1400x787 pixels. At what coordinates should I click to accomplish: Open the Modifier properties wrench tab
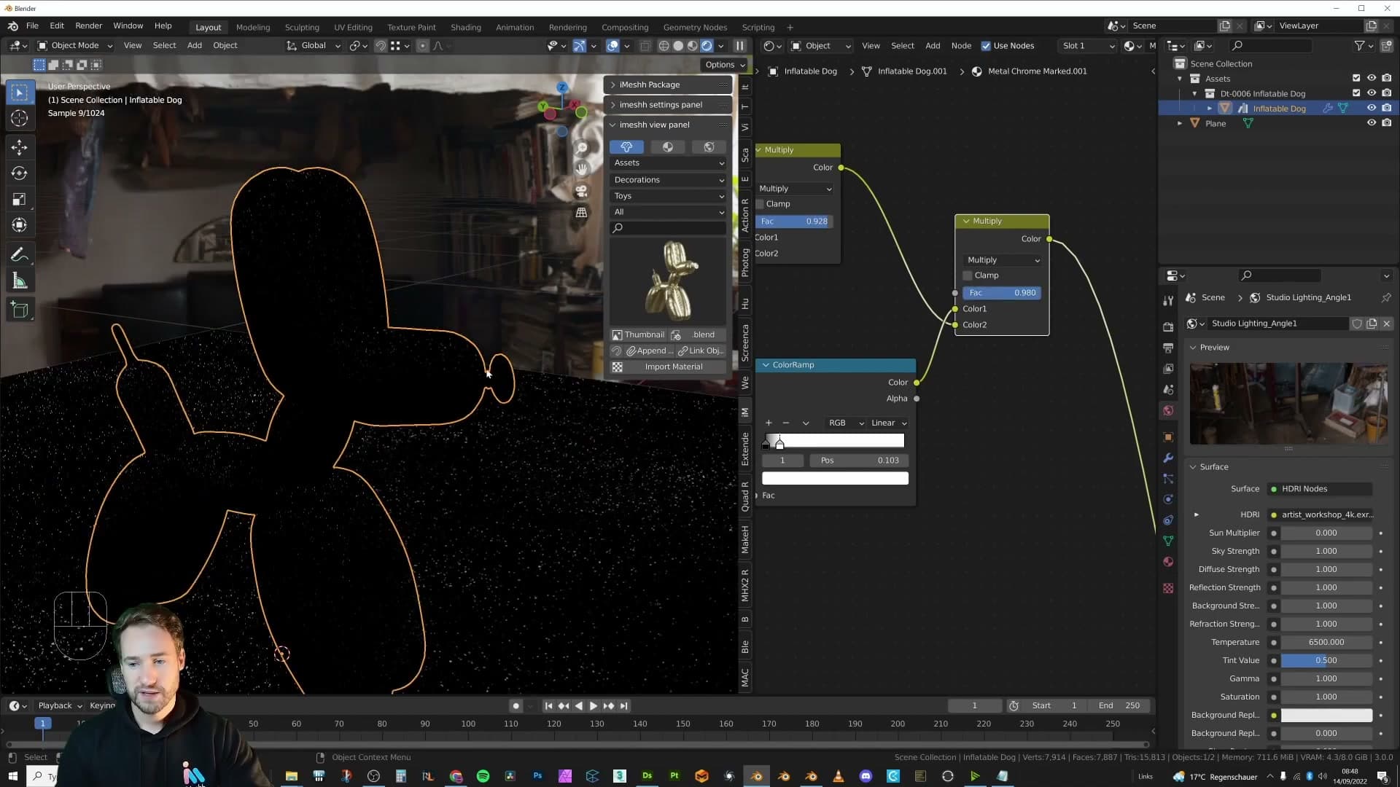click(1168, 458)
